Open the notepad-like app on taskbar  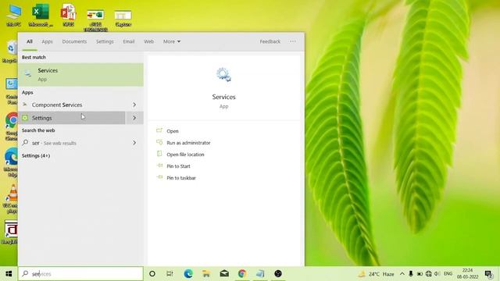click(x=260, y=274)
